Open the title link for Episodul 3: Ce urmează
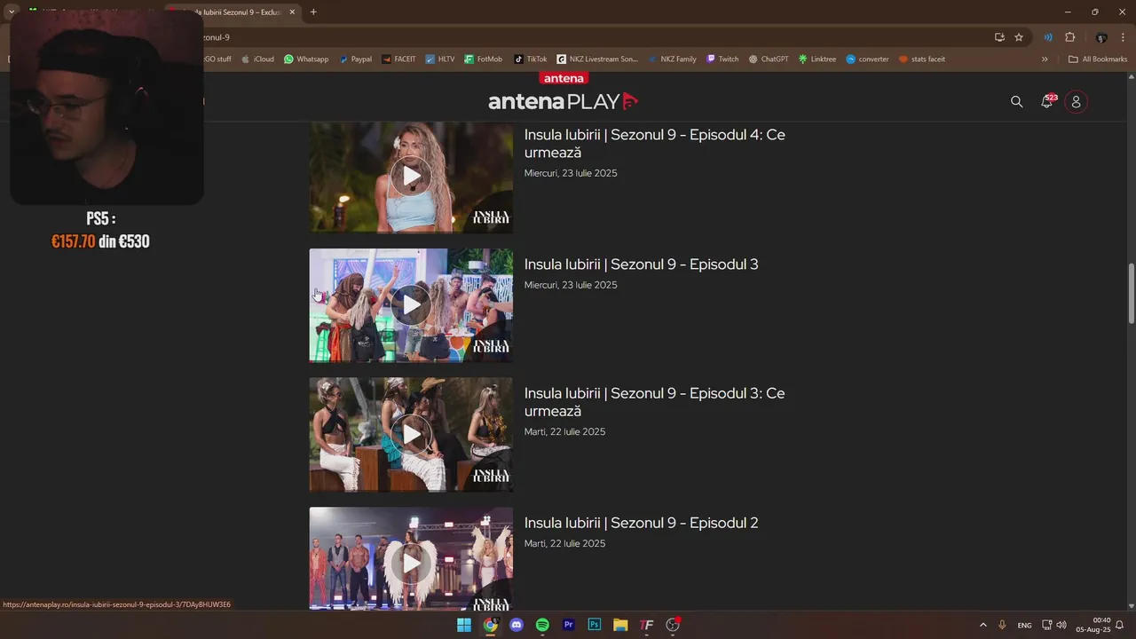The height and width of the screenshot is (639, 1136). coord(654,402)
